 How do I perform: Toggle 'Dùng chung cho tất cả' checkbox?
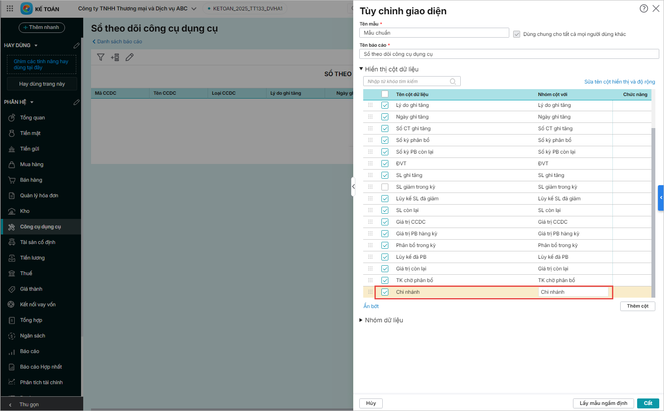coord(517,34)
